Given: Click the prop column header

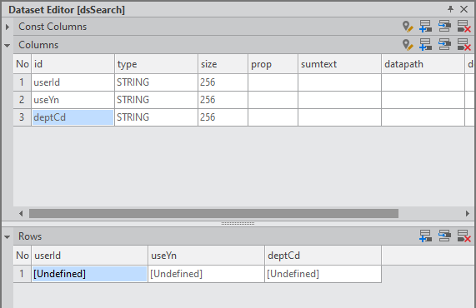Looking at the screenshot, I should [273, 64].
